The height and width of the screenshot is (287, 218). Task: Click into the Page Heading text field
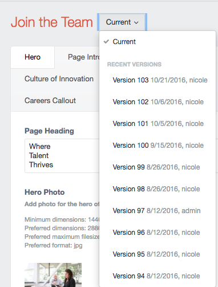(x=62, y=156)
